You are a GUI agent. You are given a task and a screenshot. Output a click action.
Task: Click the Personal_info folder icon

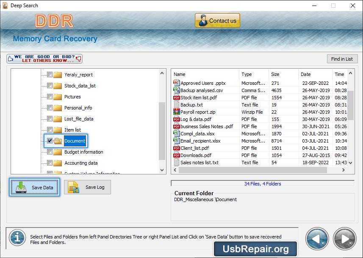[x=58, y=108]
